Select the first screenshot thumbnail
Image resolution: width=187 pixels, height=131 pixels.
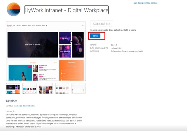13,88
